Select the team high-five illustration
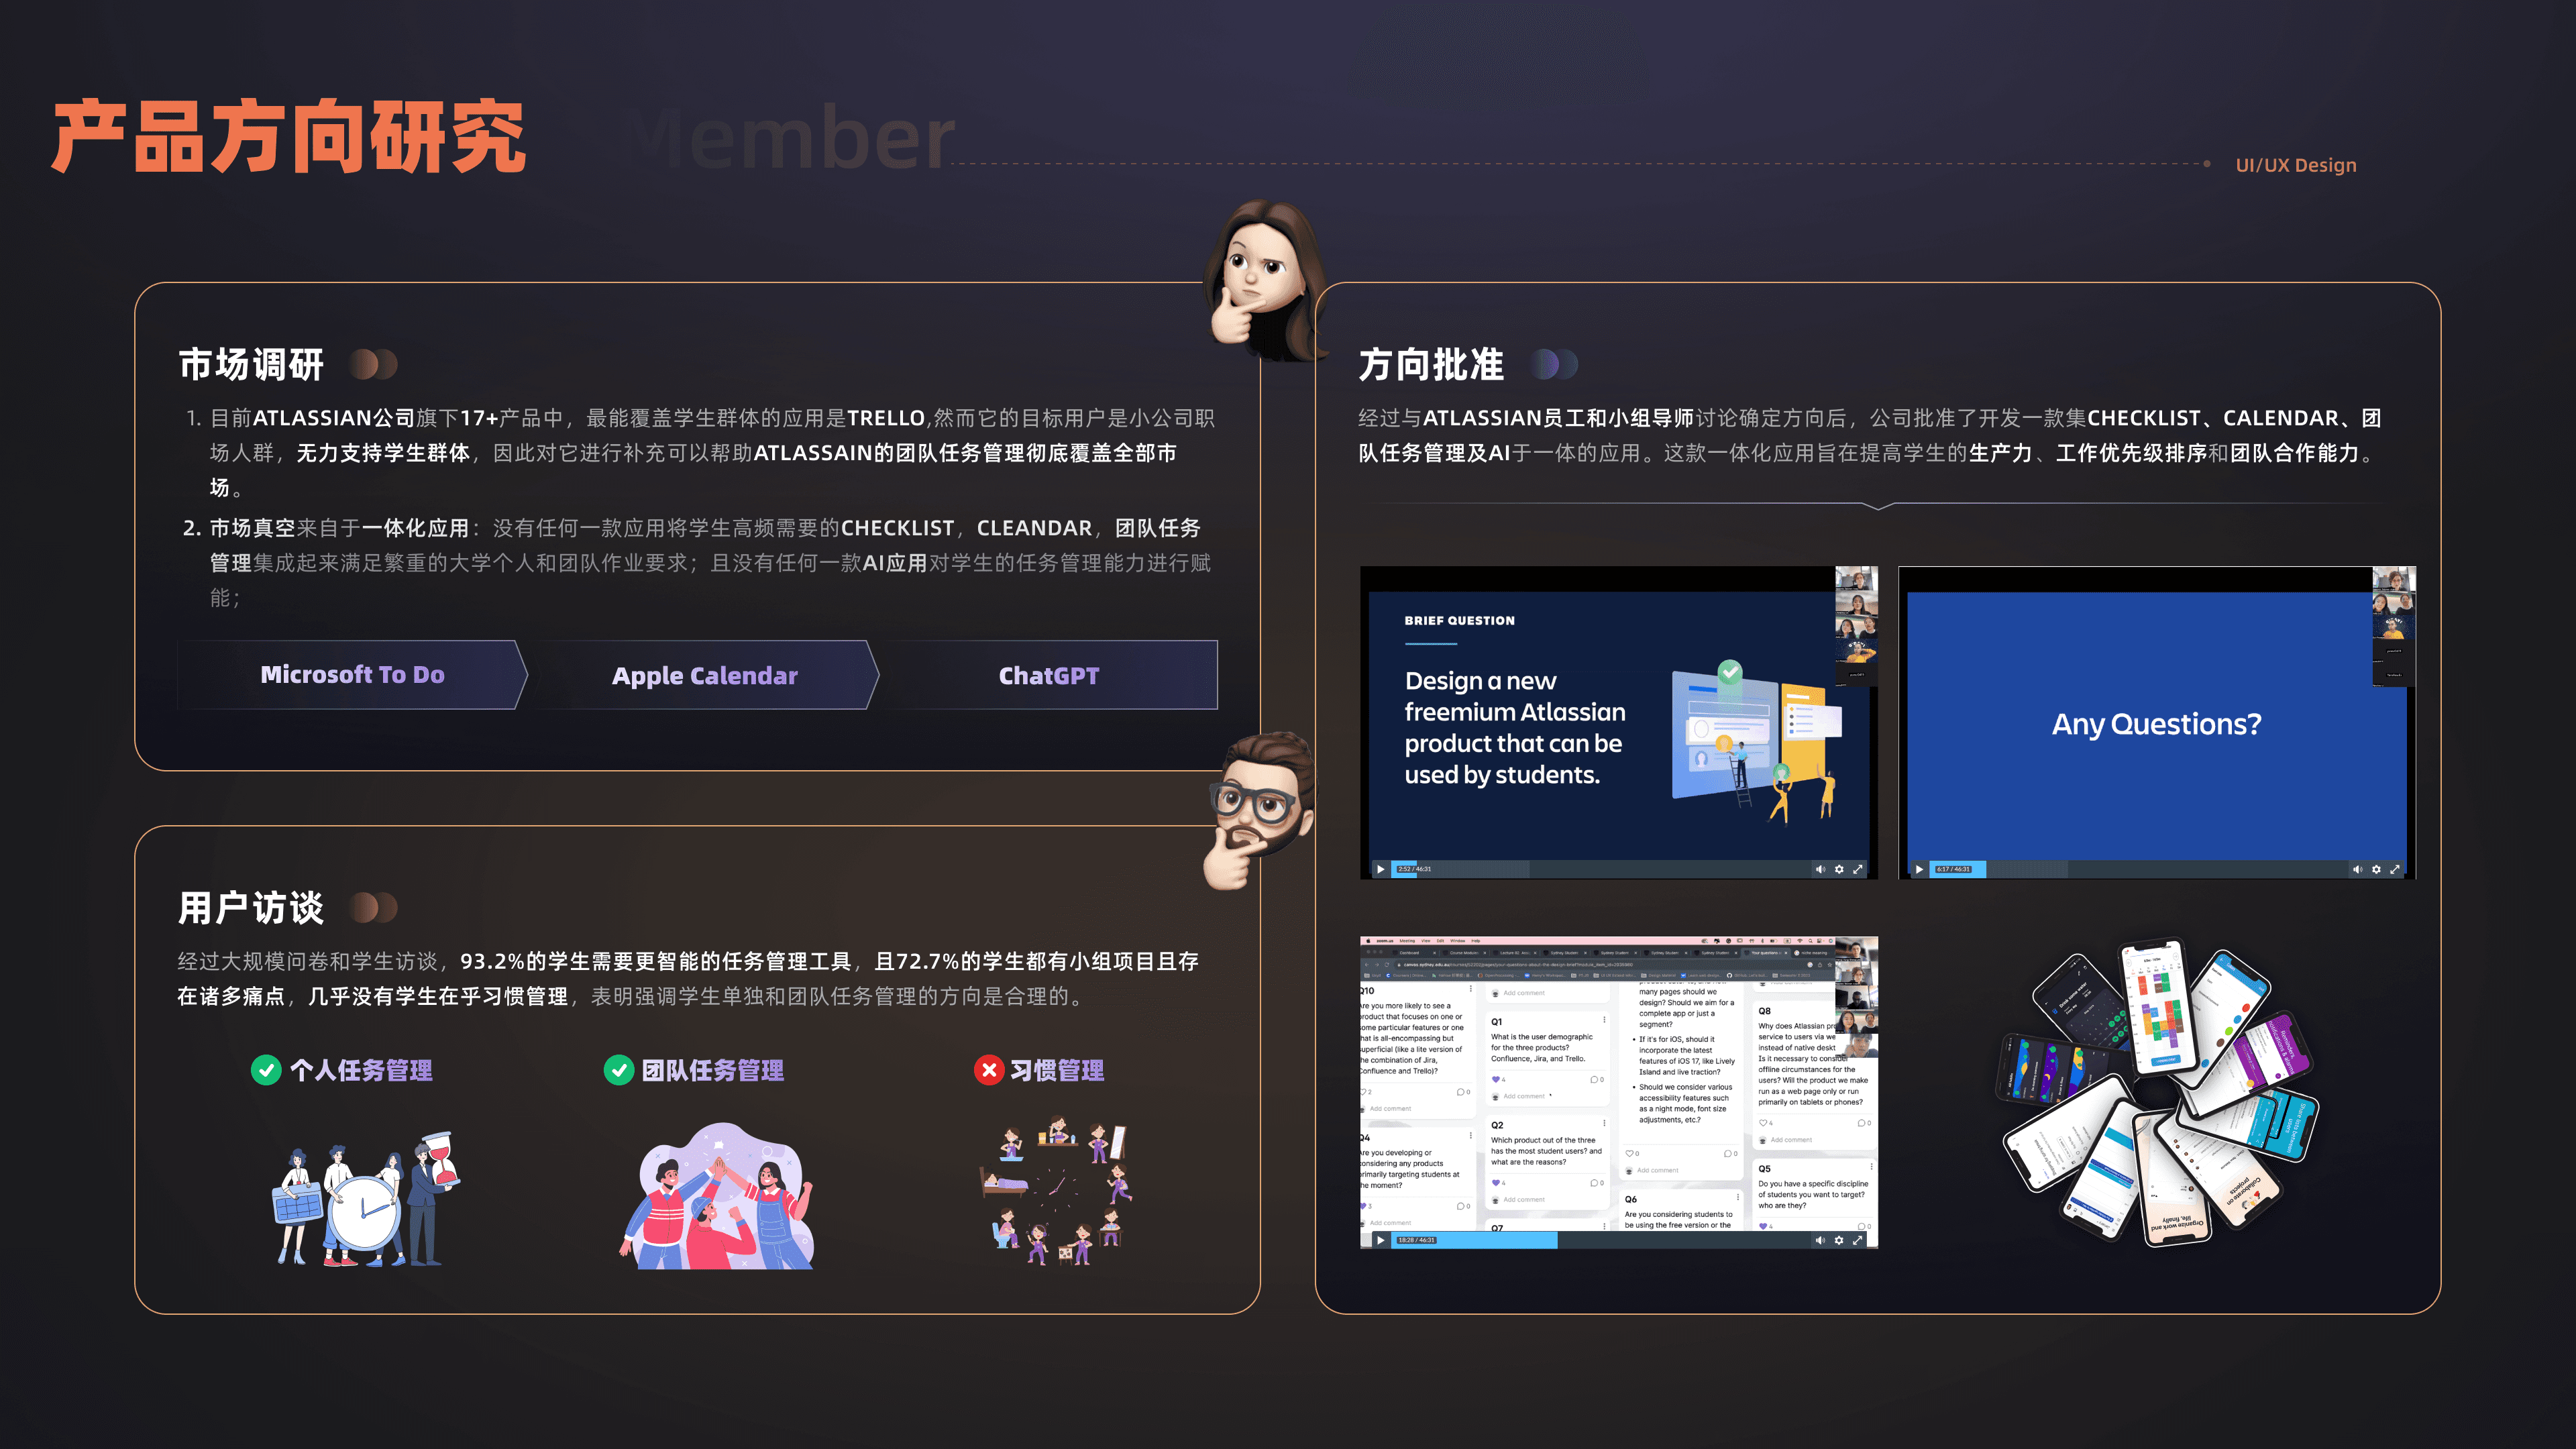This screenshot has height=1449, width=2576. [x=717, y=1196]
